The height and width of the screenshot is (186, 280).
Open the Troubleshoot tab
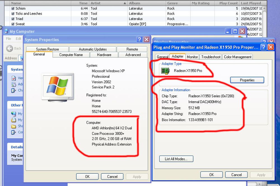point(211,57)
